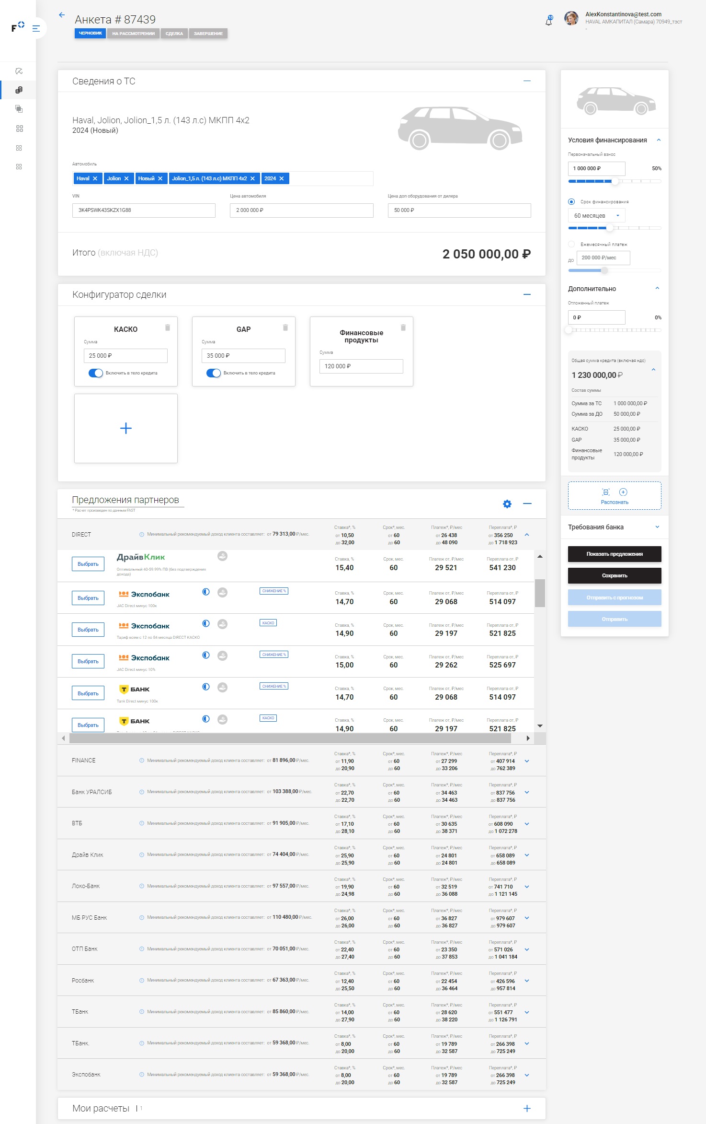
Task: Click gray hand icon in Экспобанк 15,00 row
Action: point(222,656)
